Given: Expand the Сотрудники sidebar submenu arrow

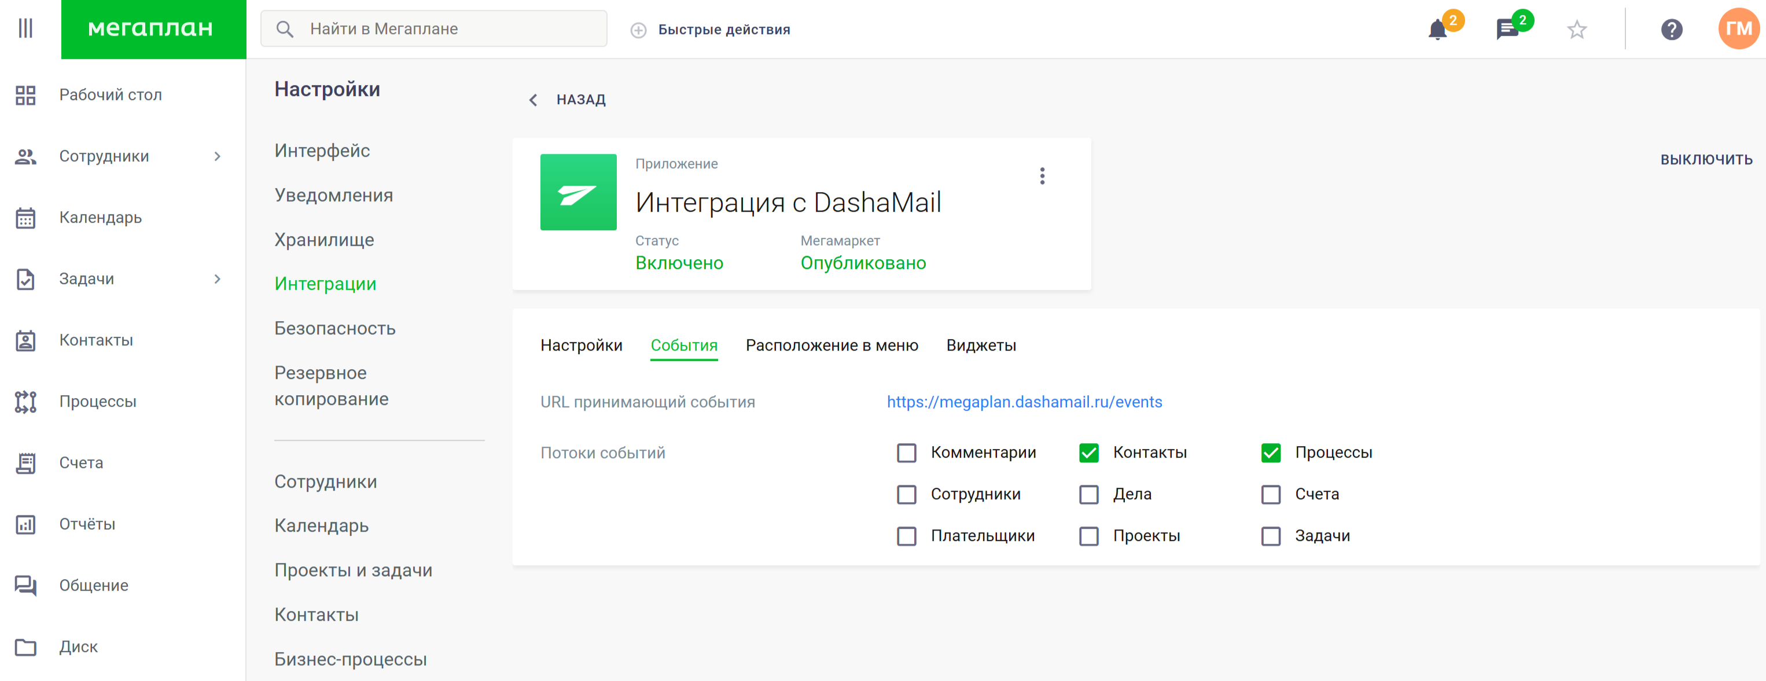Looking at the screenshot, I should [x=218, y=157].
